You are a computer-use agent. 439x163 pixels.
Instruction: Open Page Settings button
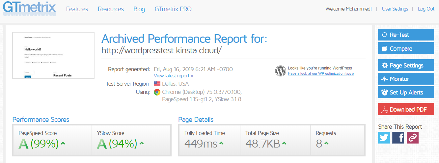[406, 65]
